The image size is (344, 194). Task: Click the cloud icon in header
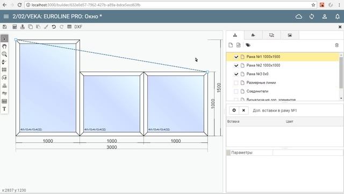(299, 17)
